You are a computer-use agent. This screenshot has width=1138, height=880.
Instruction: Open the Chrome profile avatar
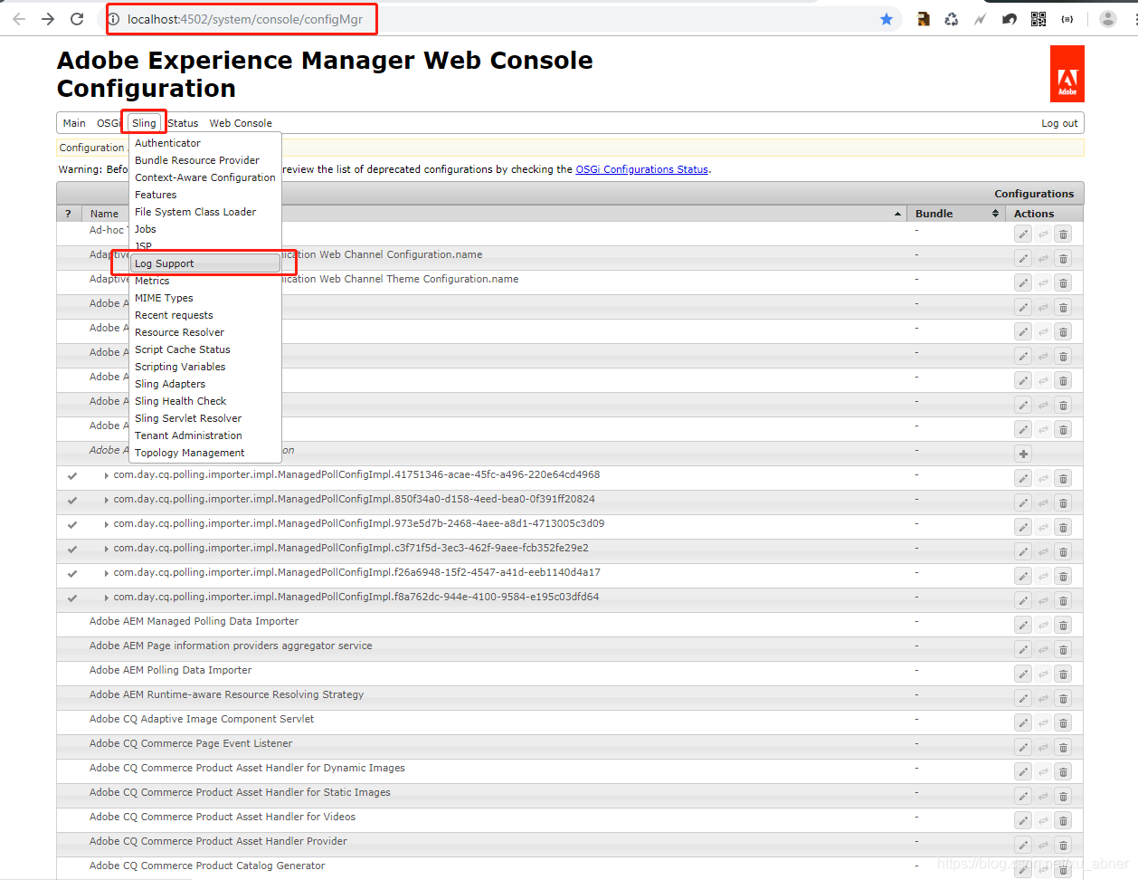pos(1108,19)
